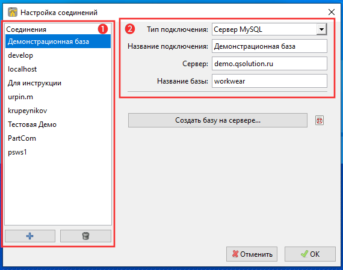
Task: Focus the Название подключения input field
Action: click(x=270, y=46)
